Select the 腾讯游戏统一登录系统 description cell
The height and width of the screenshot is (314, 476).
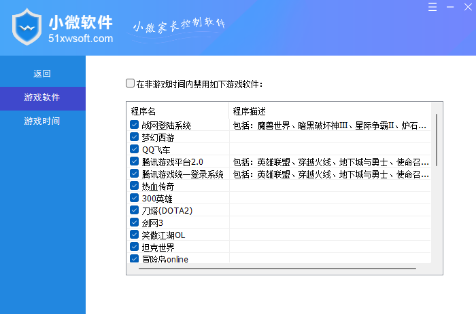tap(330, 174)
